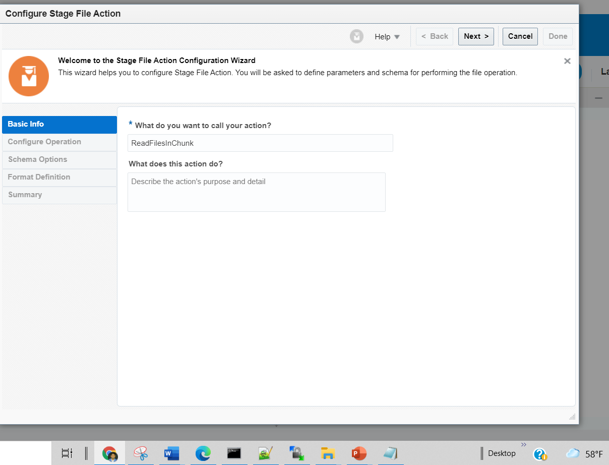Open Microsoft Edge from taskbar
The image size is (609, 465).
(203, 453)
